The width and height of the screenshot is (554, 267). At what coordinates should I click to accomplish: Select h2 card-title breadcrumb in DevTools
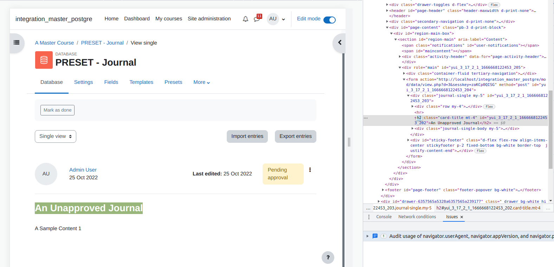coord(488,208)
